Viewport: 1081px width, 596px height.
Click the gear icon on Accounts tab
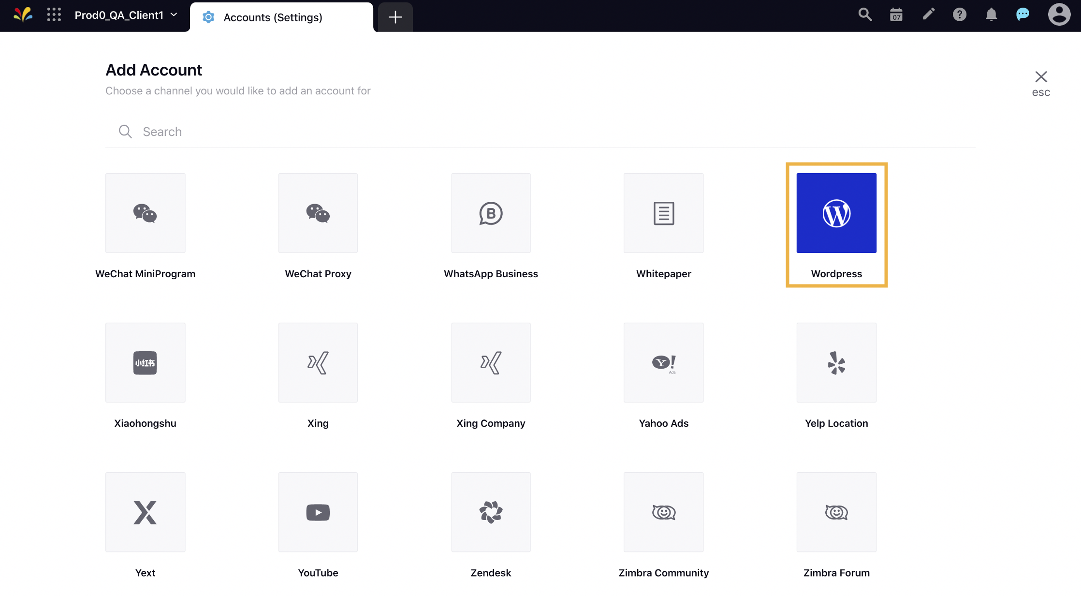(x=208, y=17)
